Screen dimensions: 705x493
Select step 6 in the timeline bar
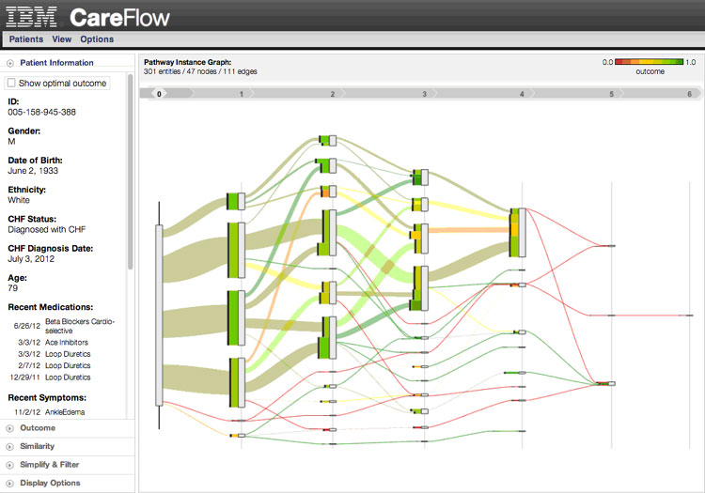coord(690,94)
